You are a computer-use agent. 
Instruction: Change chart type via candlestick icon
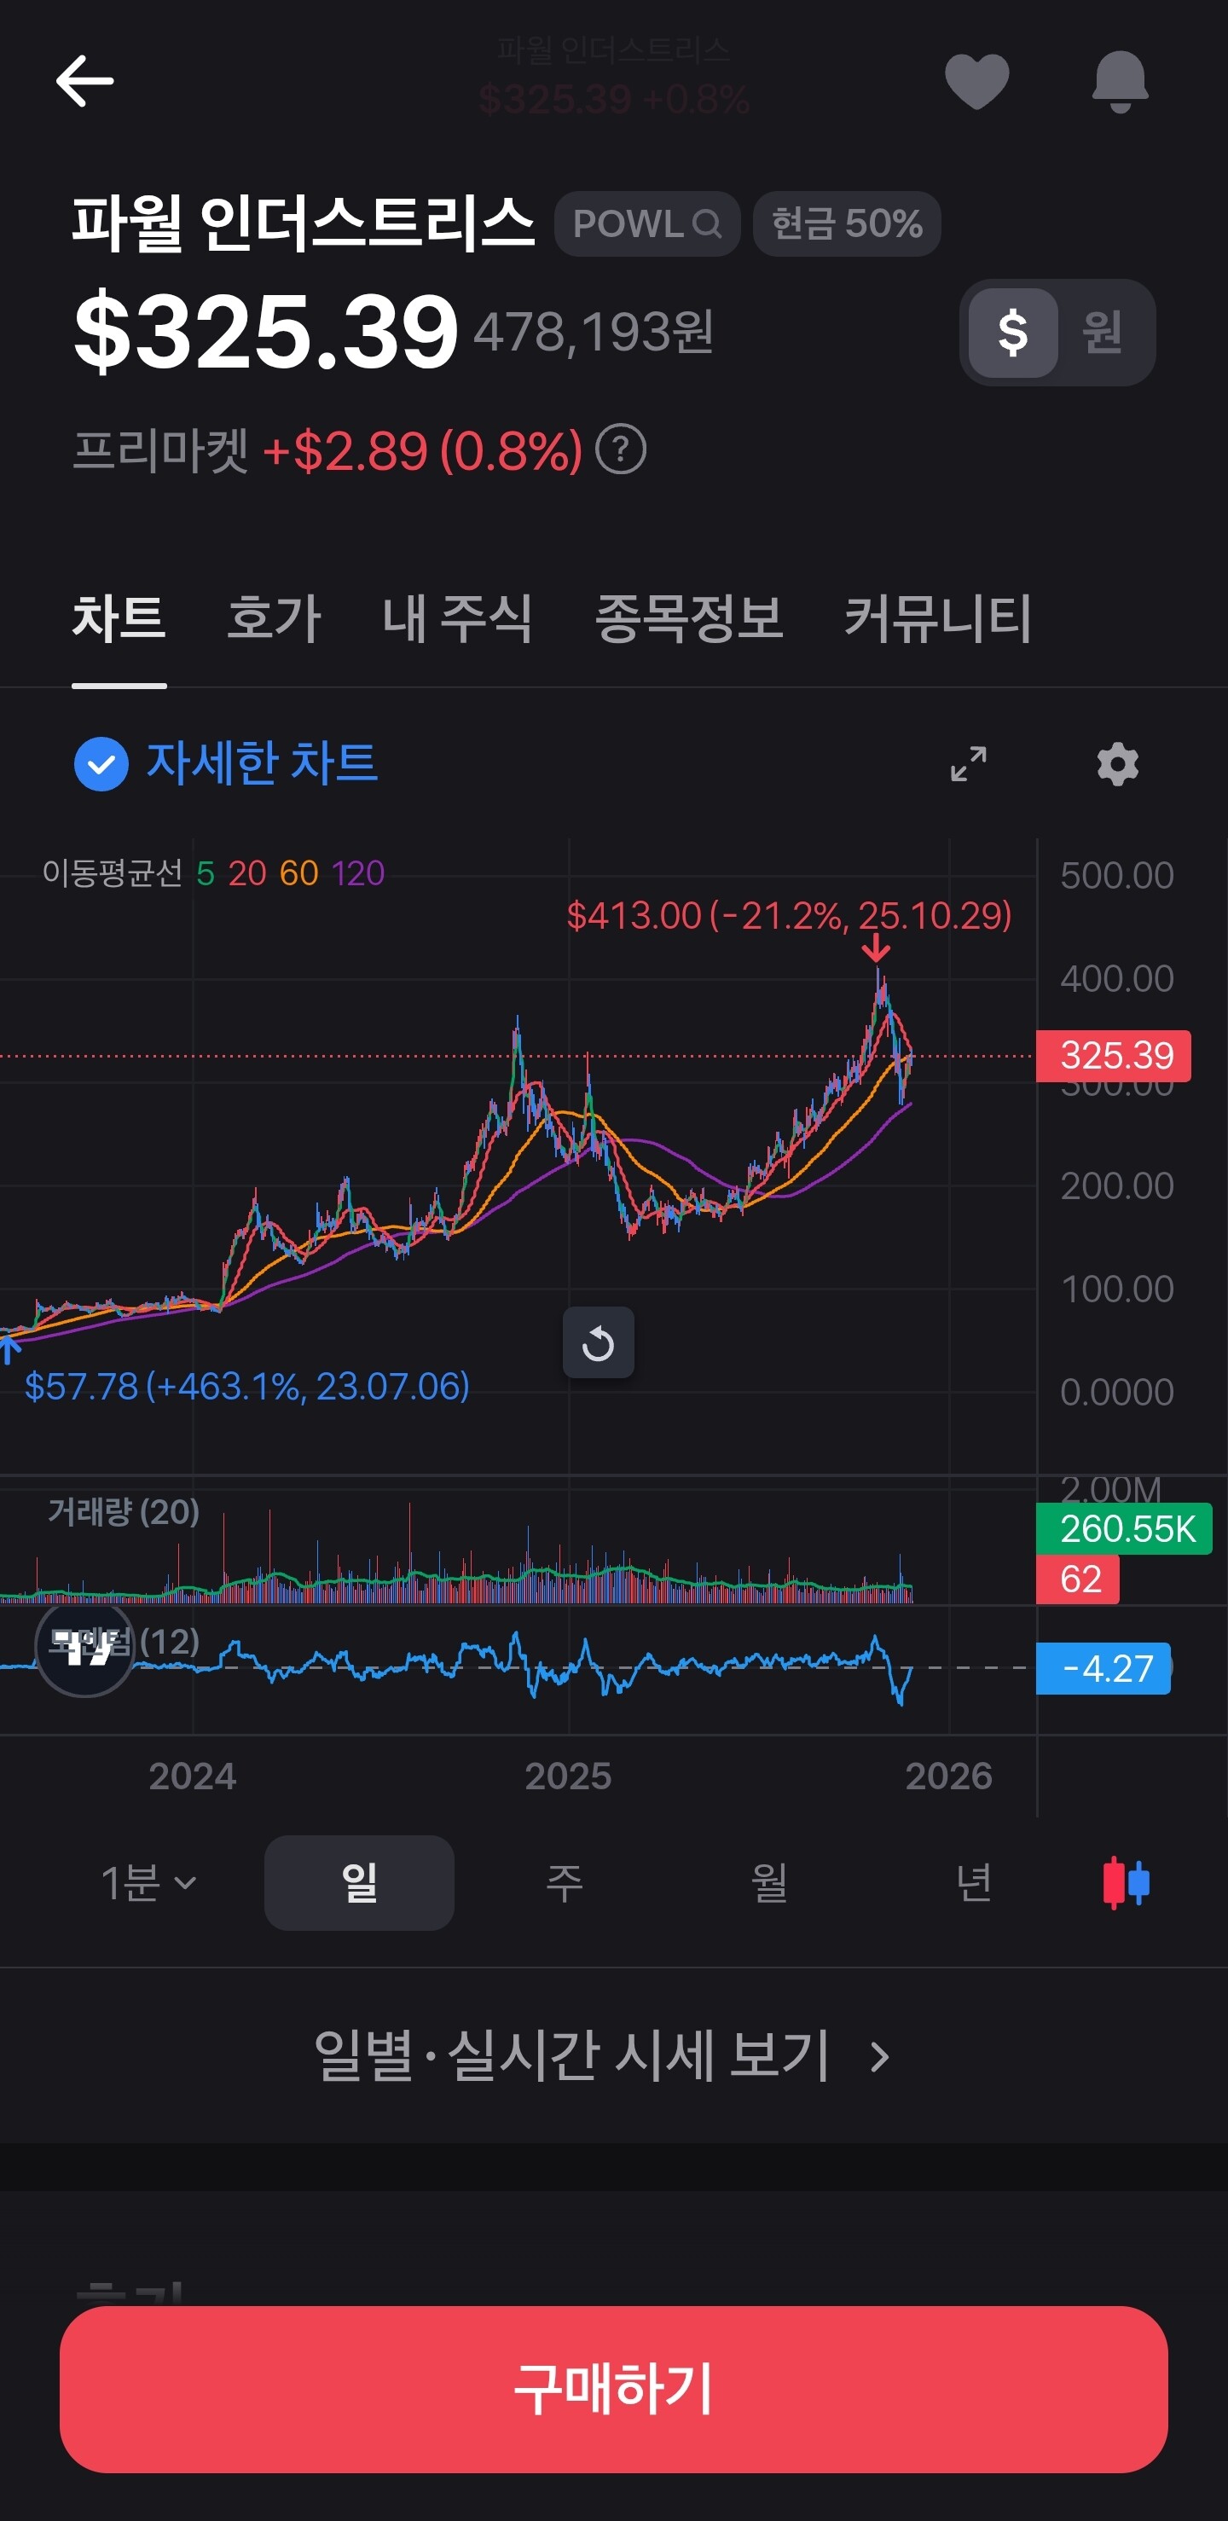[x=1127, y=1883]
